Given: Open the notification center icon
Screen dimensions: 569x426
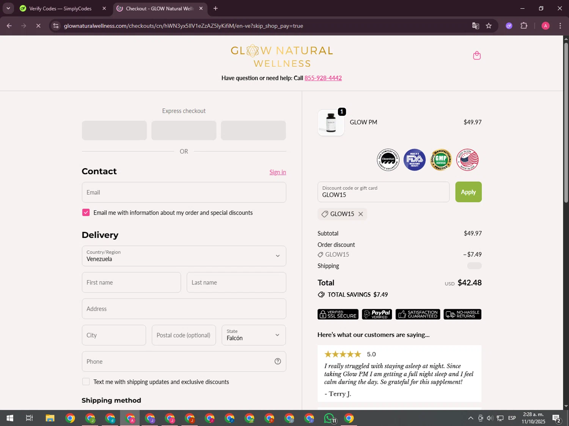Looking at the screenshot, I should tap(556, 418).
